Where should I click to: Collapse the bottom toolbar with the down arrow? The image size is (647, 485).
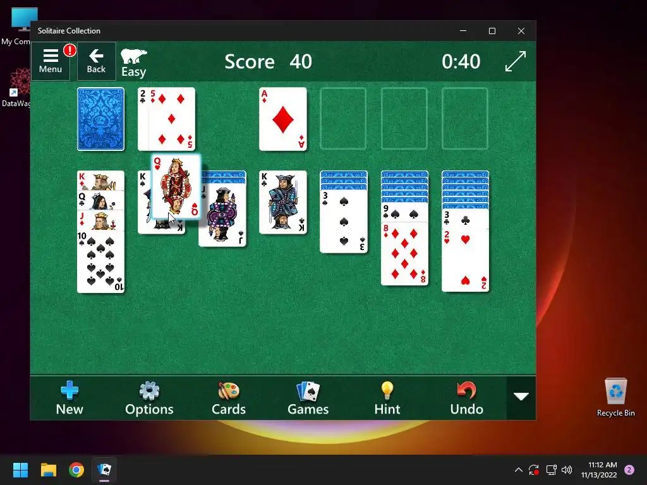coord(521,397)
